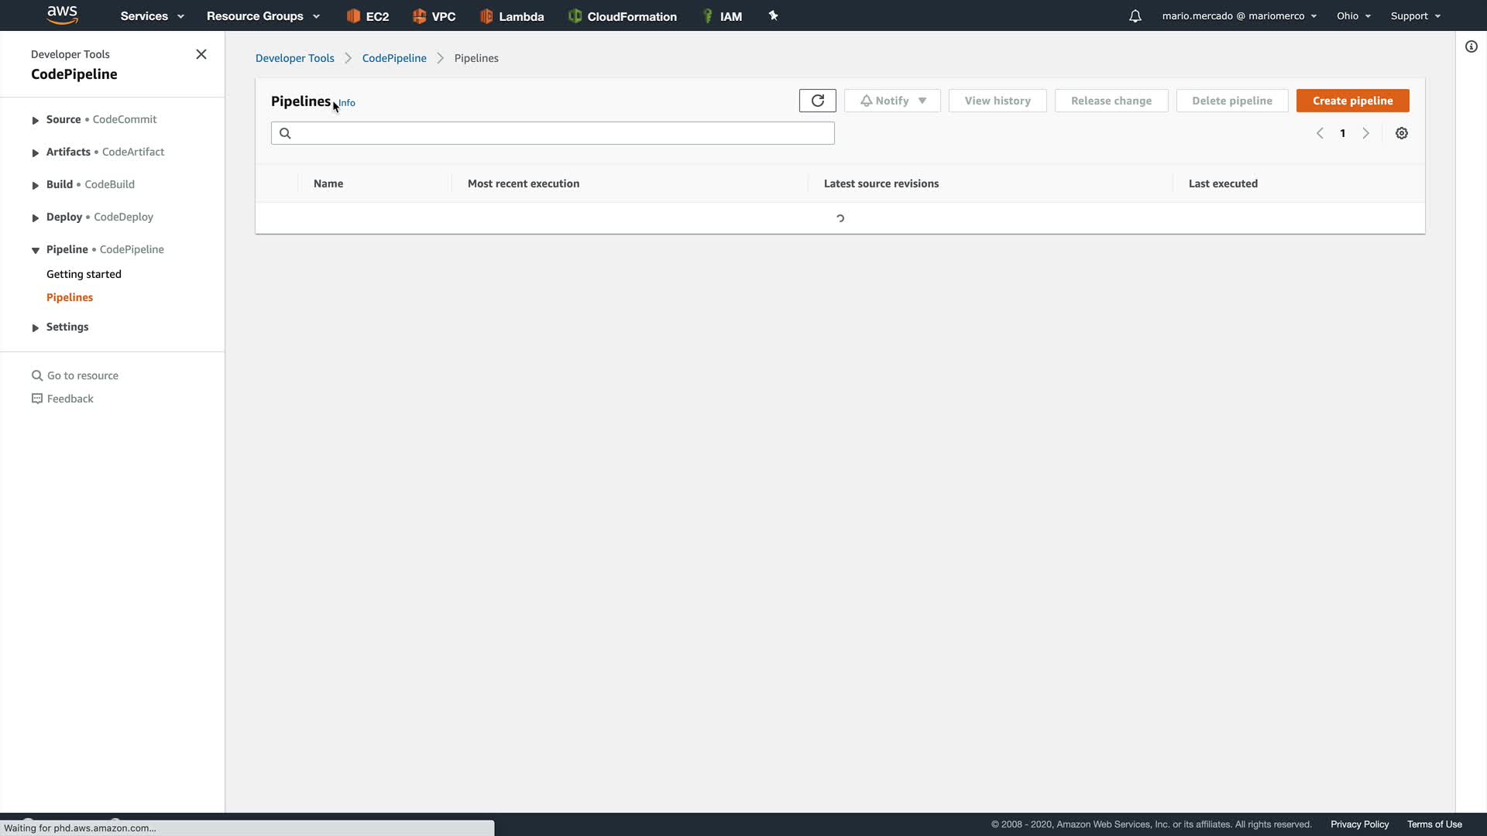Select Getting started in the sidebar
This screenshot has width=1487, height=836.
84,274
